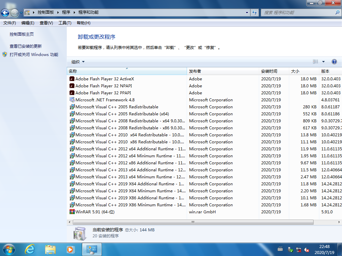
Task: Open the view options dropdown arrow
Action: pos(323,62)
